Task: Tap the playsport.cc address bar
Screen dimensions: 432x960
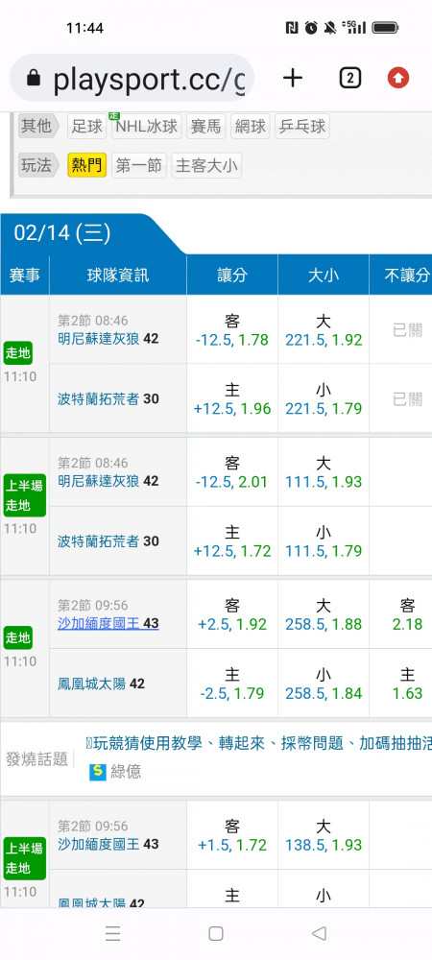Action: click(x=132, y=79)
